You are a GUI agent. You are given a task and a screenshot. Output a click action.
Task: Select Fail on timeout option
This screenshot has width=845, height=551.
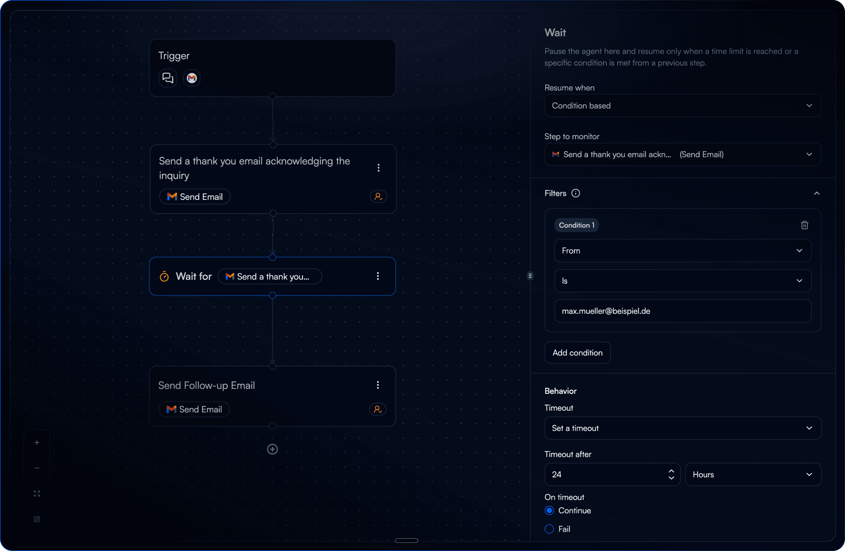(x=549, y=529)
